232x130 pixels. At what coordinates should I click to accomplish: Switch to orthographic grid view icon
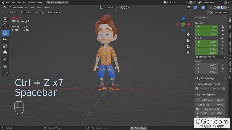pos(188,52)
